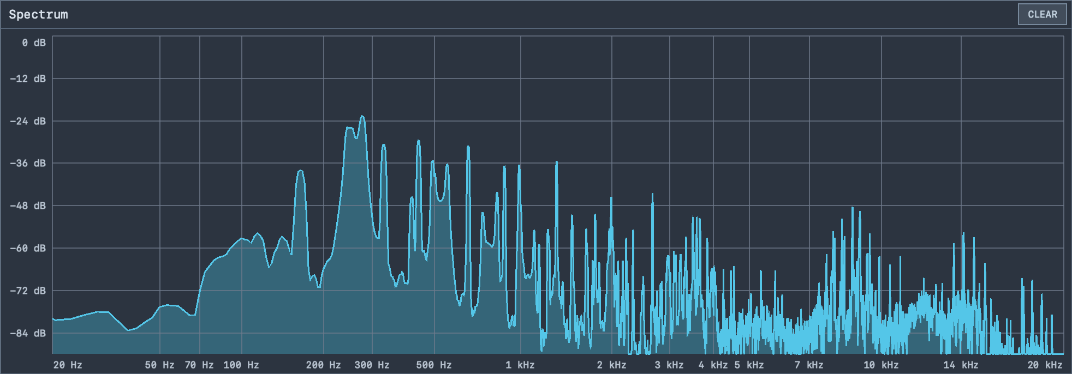Click the 20 kHz frequency label

coord(1045,365)
